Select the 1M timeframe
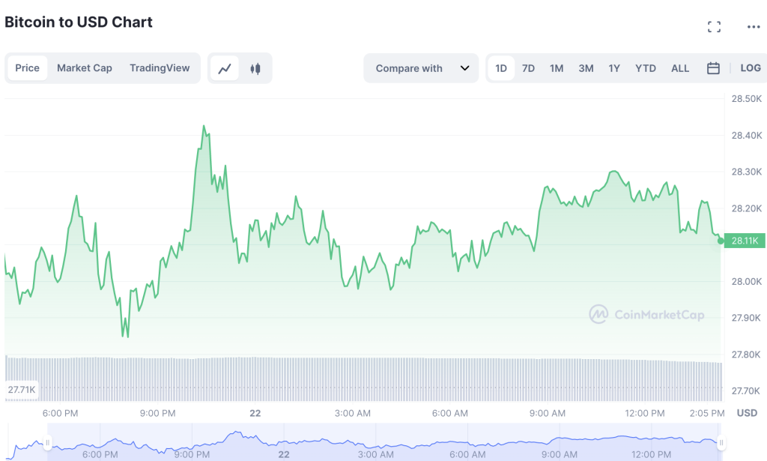This screenshot has height=461, width=767. (556, 68)
